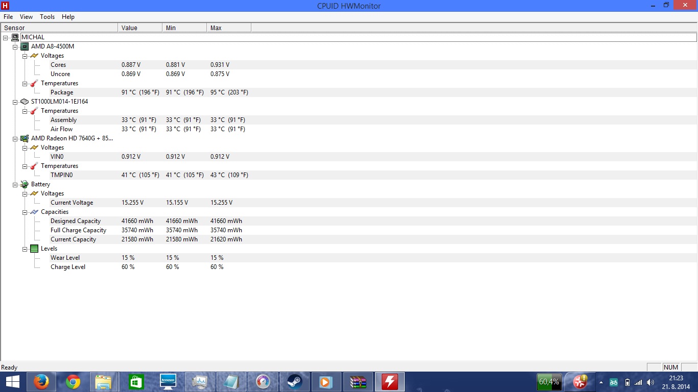Open the media player taskbar icon

click(x=326, y=382)
